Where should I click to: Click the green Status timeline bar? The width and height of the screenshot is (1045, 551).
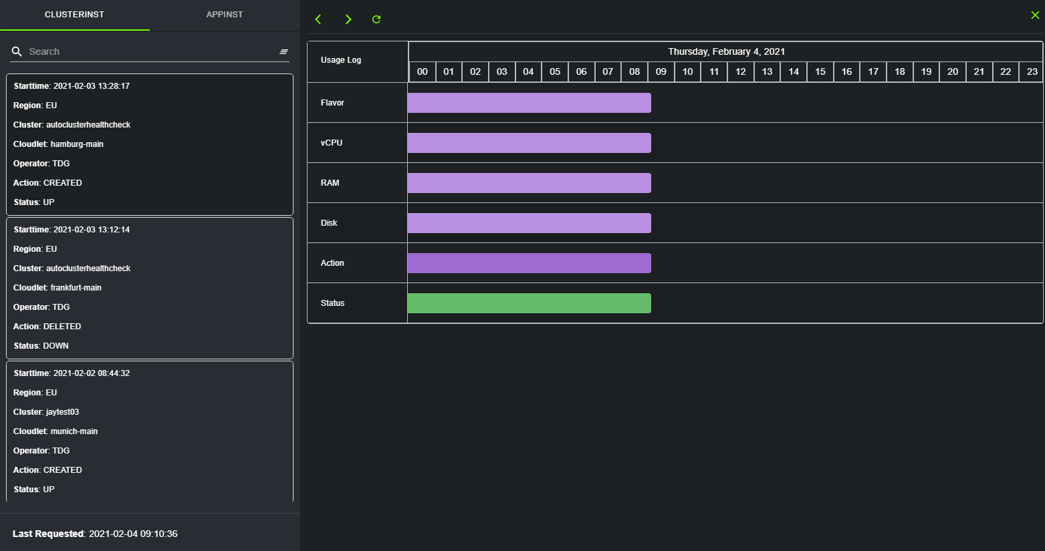click(529, 303)
